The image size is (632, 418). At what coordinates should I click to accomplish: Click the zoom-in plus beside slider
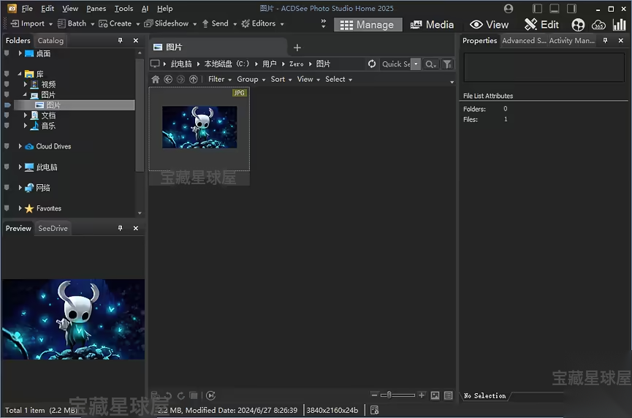click(x=422, y=395)
